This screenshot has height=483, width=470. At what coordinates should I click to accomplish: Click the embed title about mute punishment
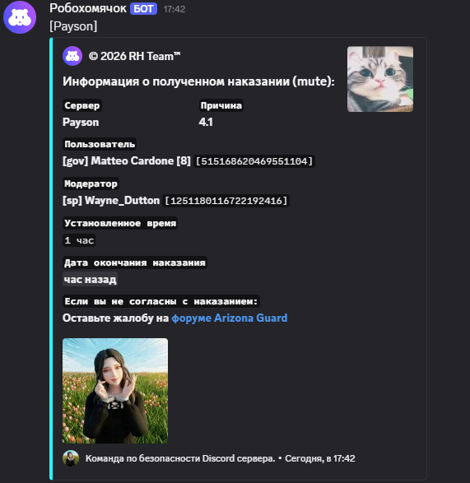pos(198,81)
